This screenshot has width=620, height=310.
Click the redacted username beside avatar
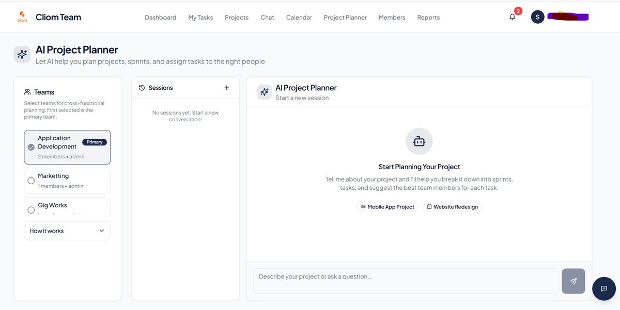(568, 17)
